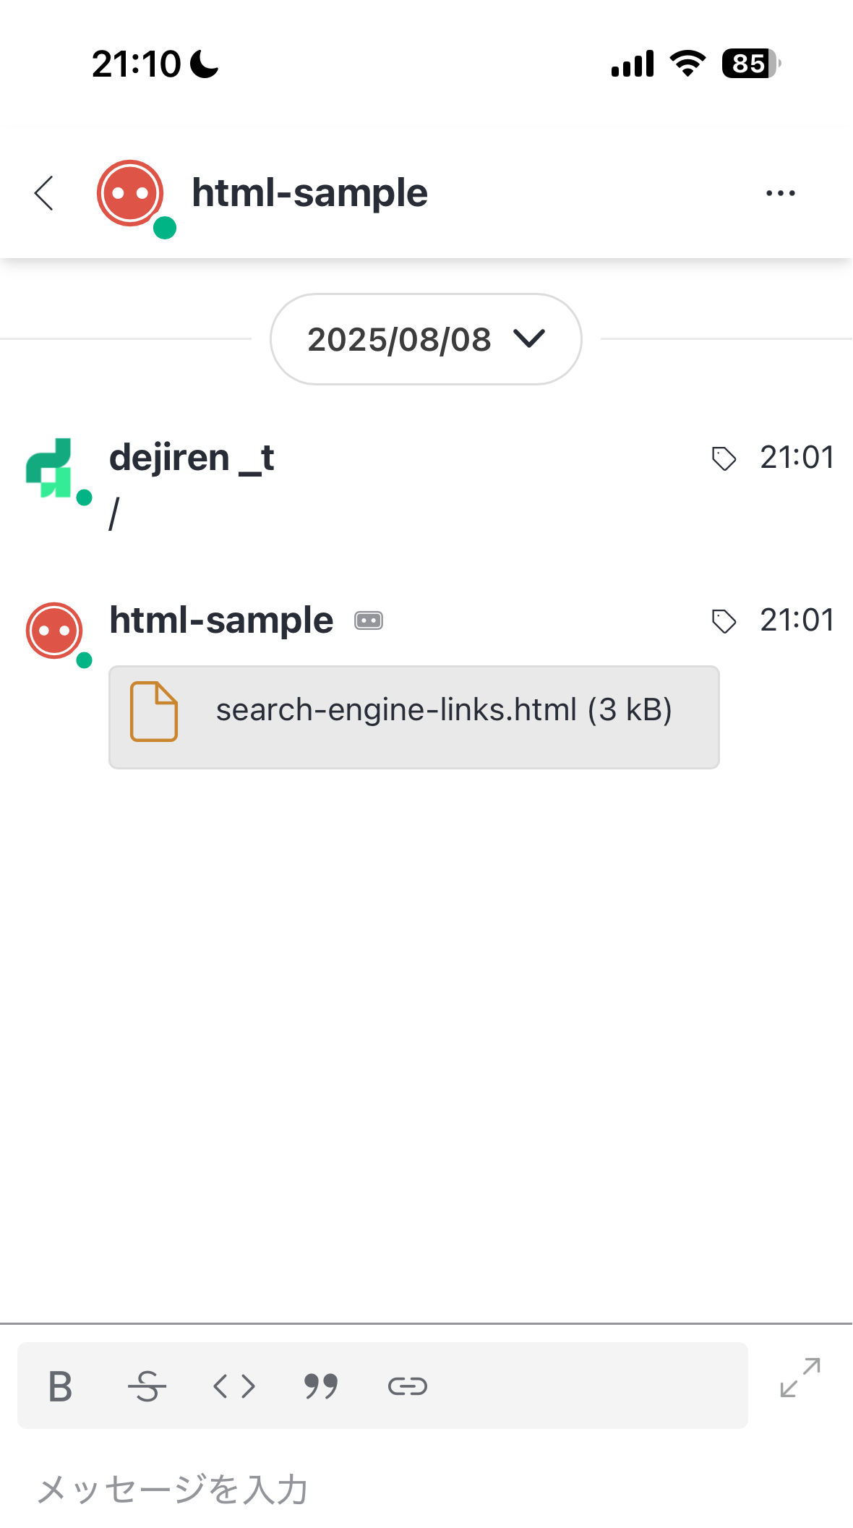Tap the tag icon on html-sample message
The height and width of the screenshot is (1528, 853).
(724, 621)
